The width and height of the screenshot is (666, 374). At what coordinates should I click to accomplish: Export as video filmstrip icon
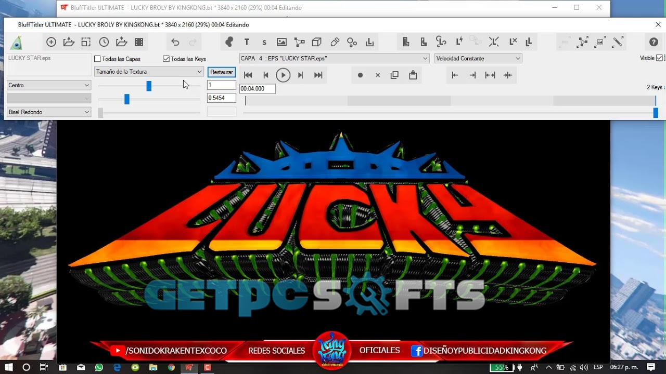[x=139, y=42]
